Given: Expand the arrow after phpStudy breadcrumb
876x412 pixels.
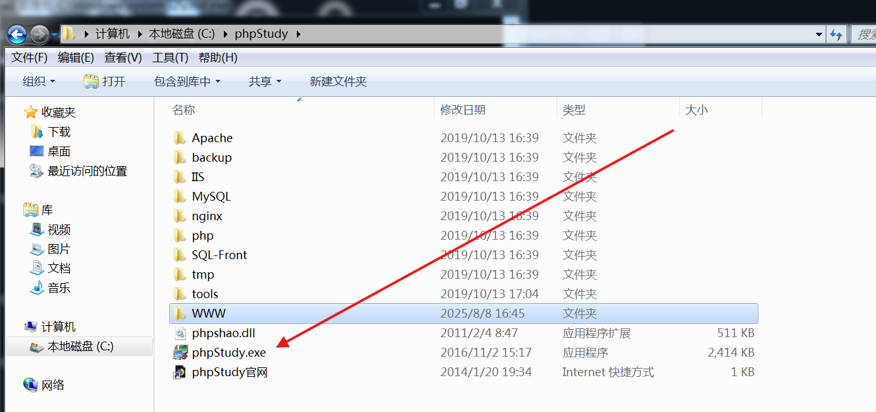Looking at the screenshot, I should (x=297, y=34).
